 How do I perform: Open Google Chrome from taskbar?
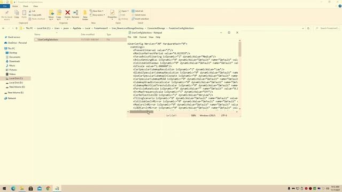(48, 188)
